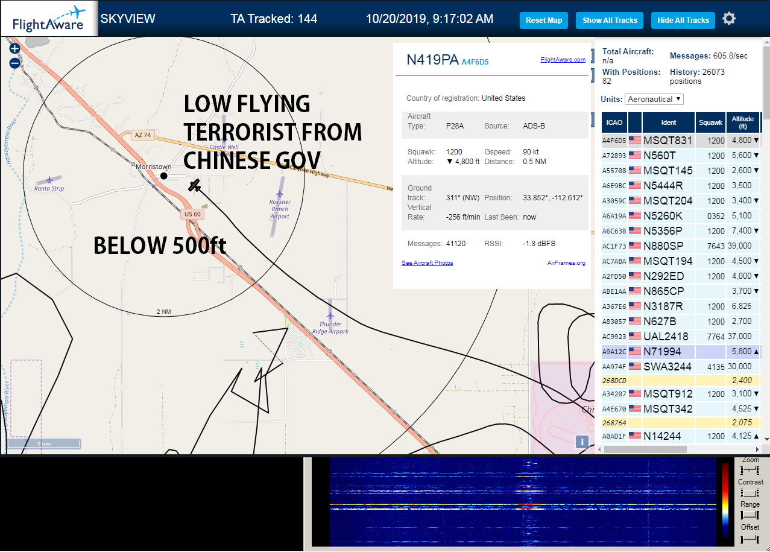The height and width of the screenshot is (552, 770).
Task: Sort table by ICAO column header
Action: click(x=614, y=122)
